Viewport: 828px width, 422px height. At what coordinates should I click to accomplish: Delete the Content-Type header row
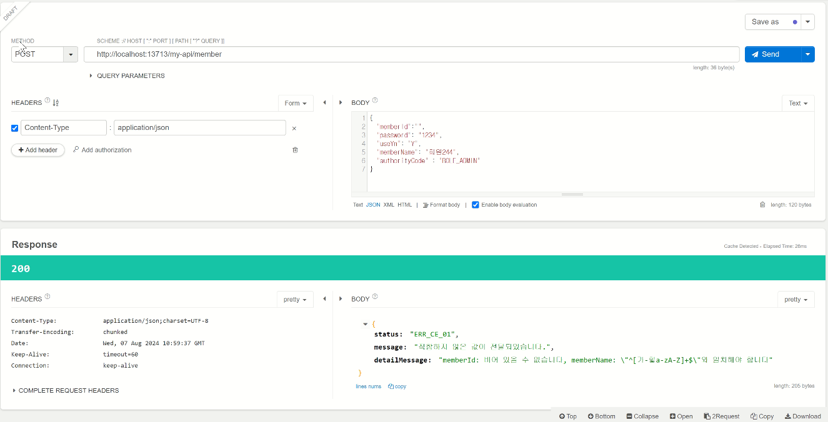294,128
